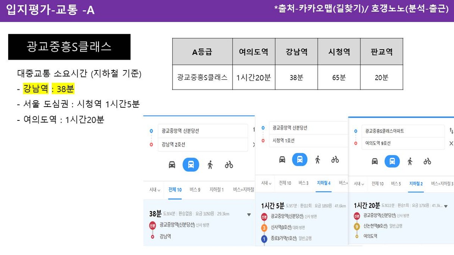Image resolution: width=454 pixels, height=255 pixels.
Task: Click table header cell A등급
Action: (x=202, y=51)
